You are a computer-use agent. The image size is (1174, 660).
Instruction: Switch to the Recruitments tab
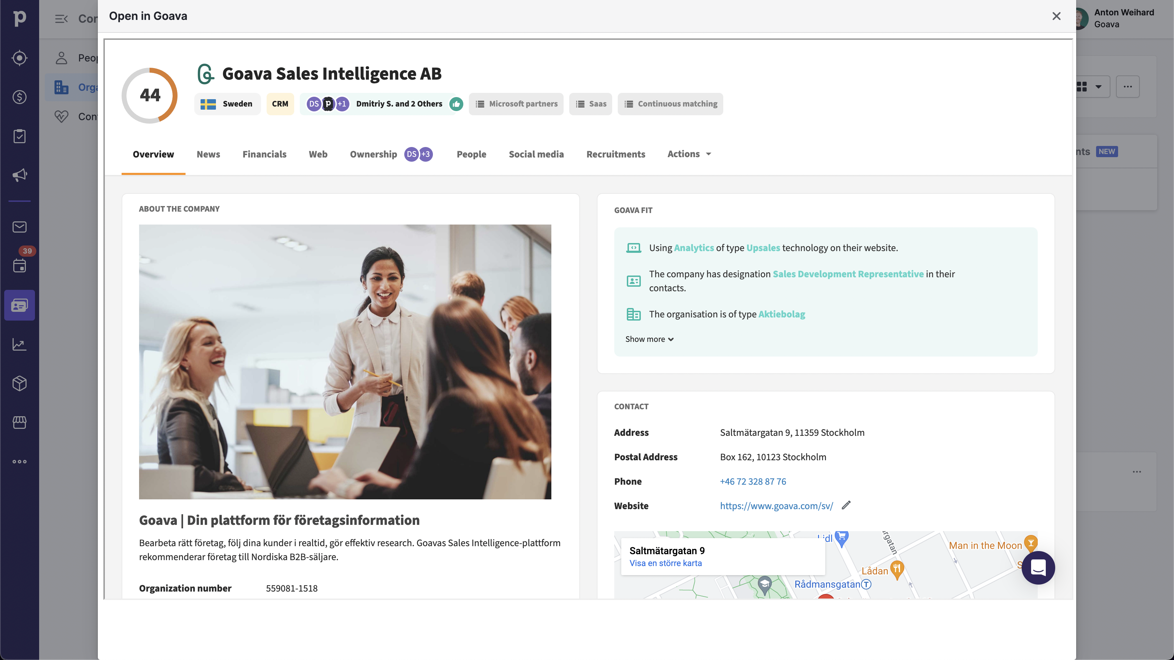pos(615,154)
